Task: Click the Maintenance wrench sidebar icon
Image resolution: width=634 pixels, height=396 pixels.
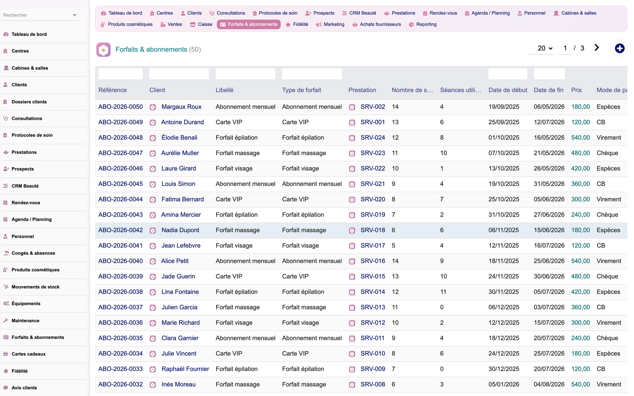Action: [6, 320]
